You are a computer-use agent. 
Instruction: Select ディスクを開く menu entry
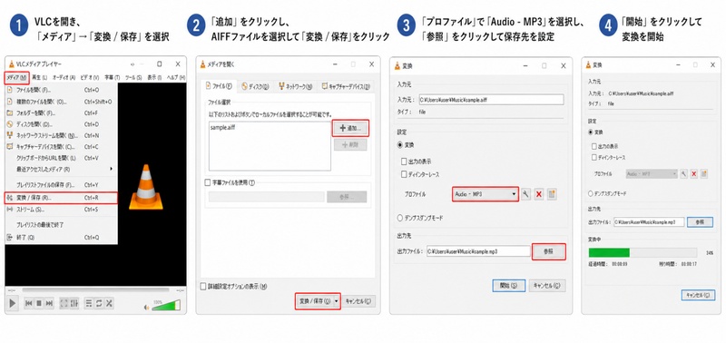coord(61,124)
